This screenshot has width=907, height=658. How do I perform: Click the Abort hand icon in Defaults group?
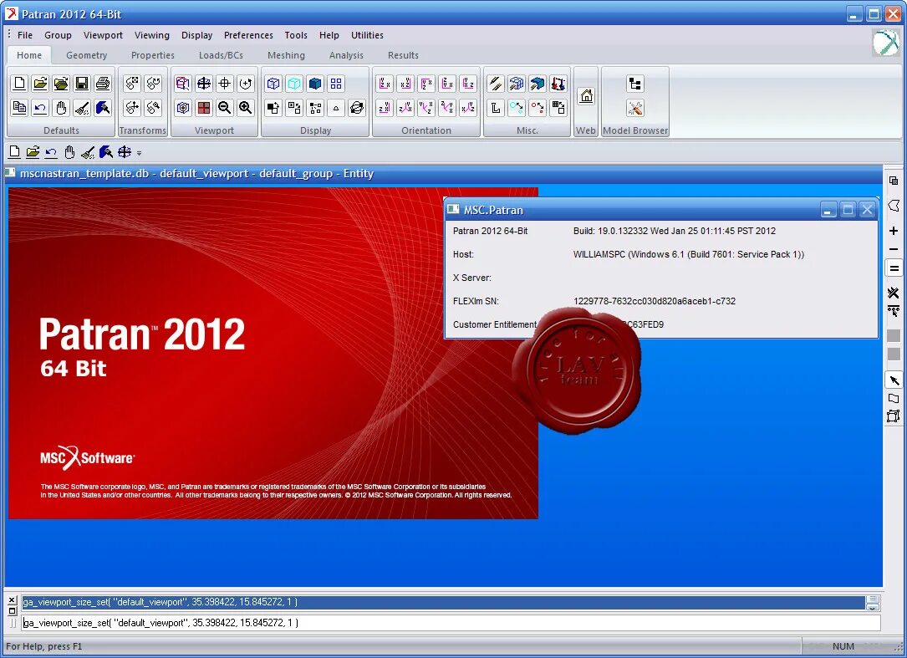[x=61, y=108]
